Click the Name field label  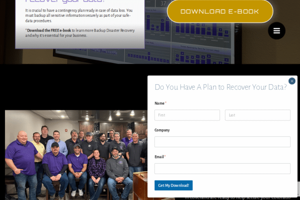coord(159,104)
